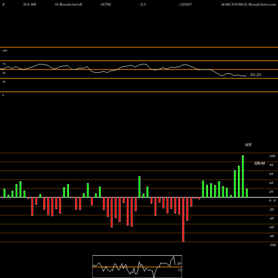Click the (KOKUYOCMLN) MunafaSutra.com header text

click(249, 4)
